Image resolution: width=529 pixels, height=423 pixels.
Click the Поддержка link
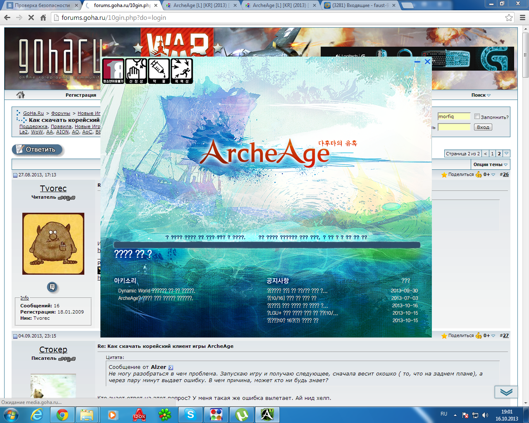pos(33,126)
